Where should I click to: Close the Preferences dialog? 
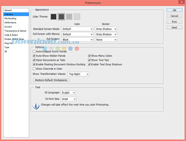click(x=182, y=2)
